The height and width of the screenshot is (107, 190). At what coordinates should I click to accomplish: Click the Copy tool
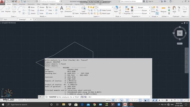(31, 10)
